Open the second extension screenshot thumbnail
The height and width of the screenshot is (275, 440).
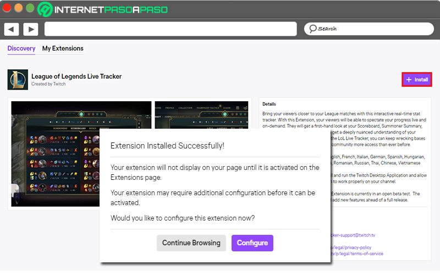click(201, 115)
